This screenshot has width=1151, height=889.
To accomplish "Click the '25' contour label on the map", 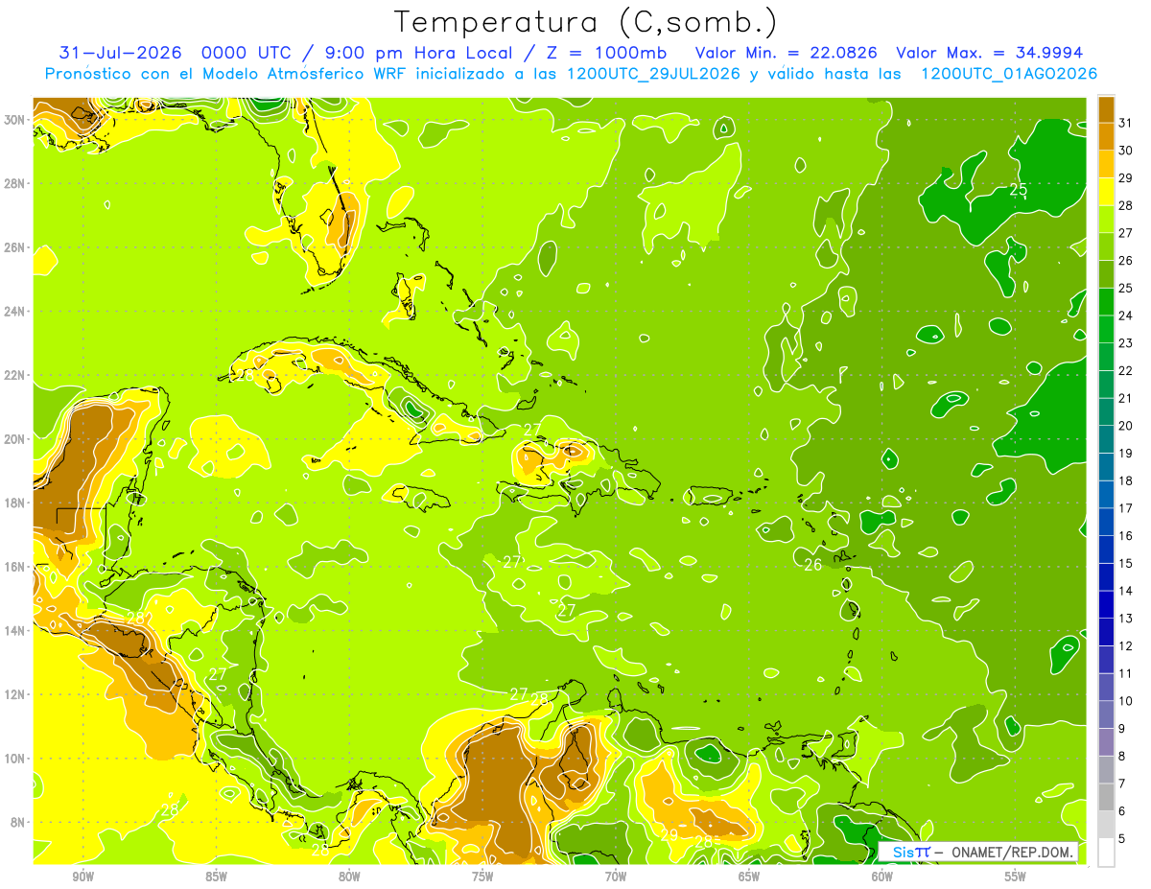I will tap(1019, 190).
